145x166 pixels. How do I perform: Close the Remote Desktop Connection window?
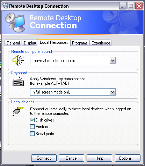coord(139,6)
